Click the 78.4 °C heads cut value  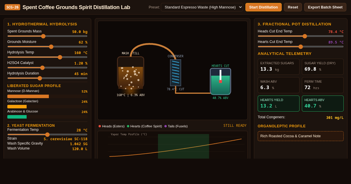336,32
